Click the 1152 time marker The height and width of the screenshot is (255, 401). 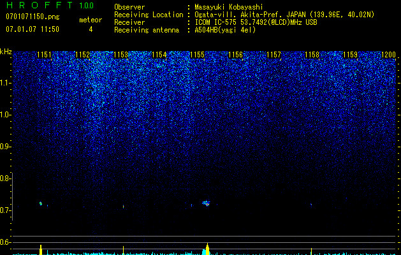(x=83, y=55)
